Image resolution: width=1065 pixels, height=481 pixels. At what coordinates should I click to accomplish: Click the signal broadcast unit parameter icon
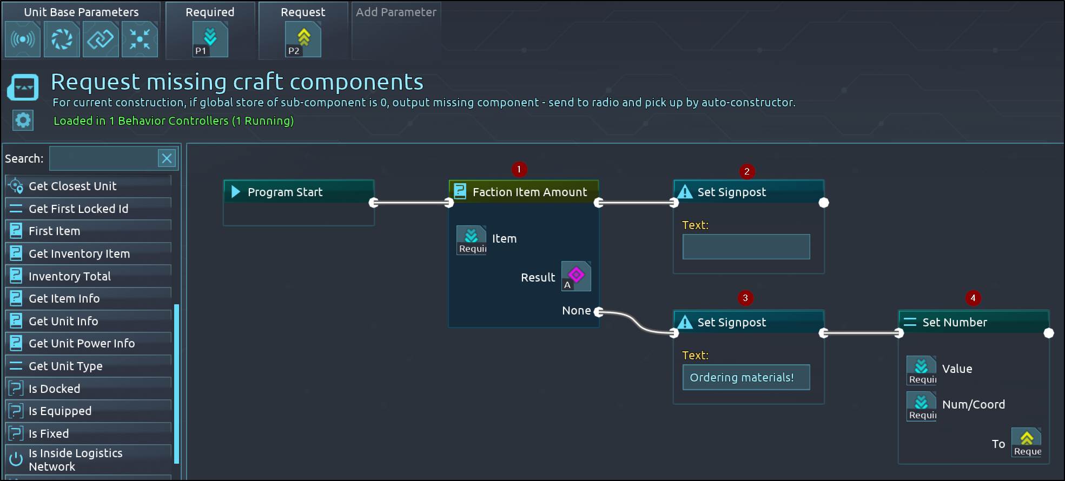(23, 39)
